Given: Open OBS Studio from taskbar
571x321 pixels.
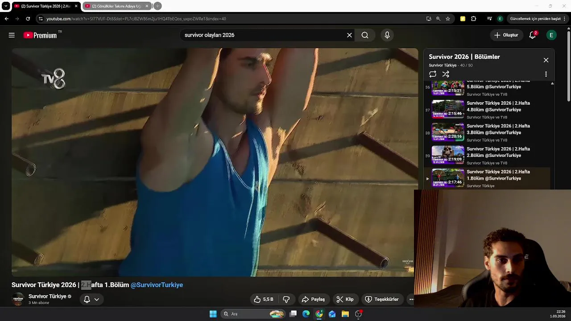Looking at the screenshot, I should (x=358, y=314).
